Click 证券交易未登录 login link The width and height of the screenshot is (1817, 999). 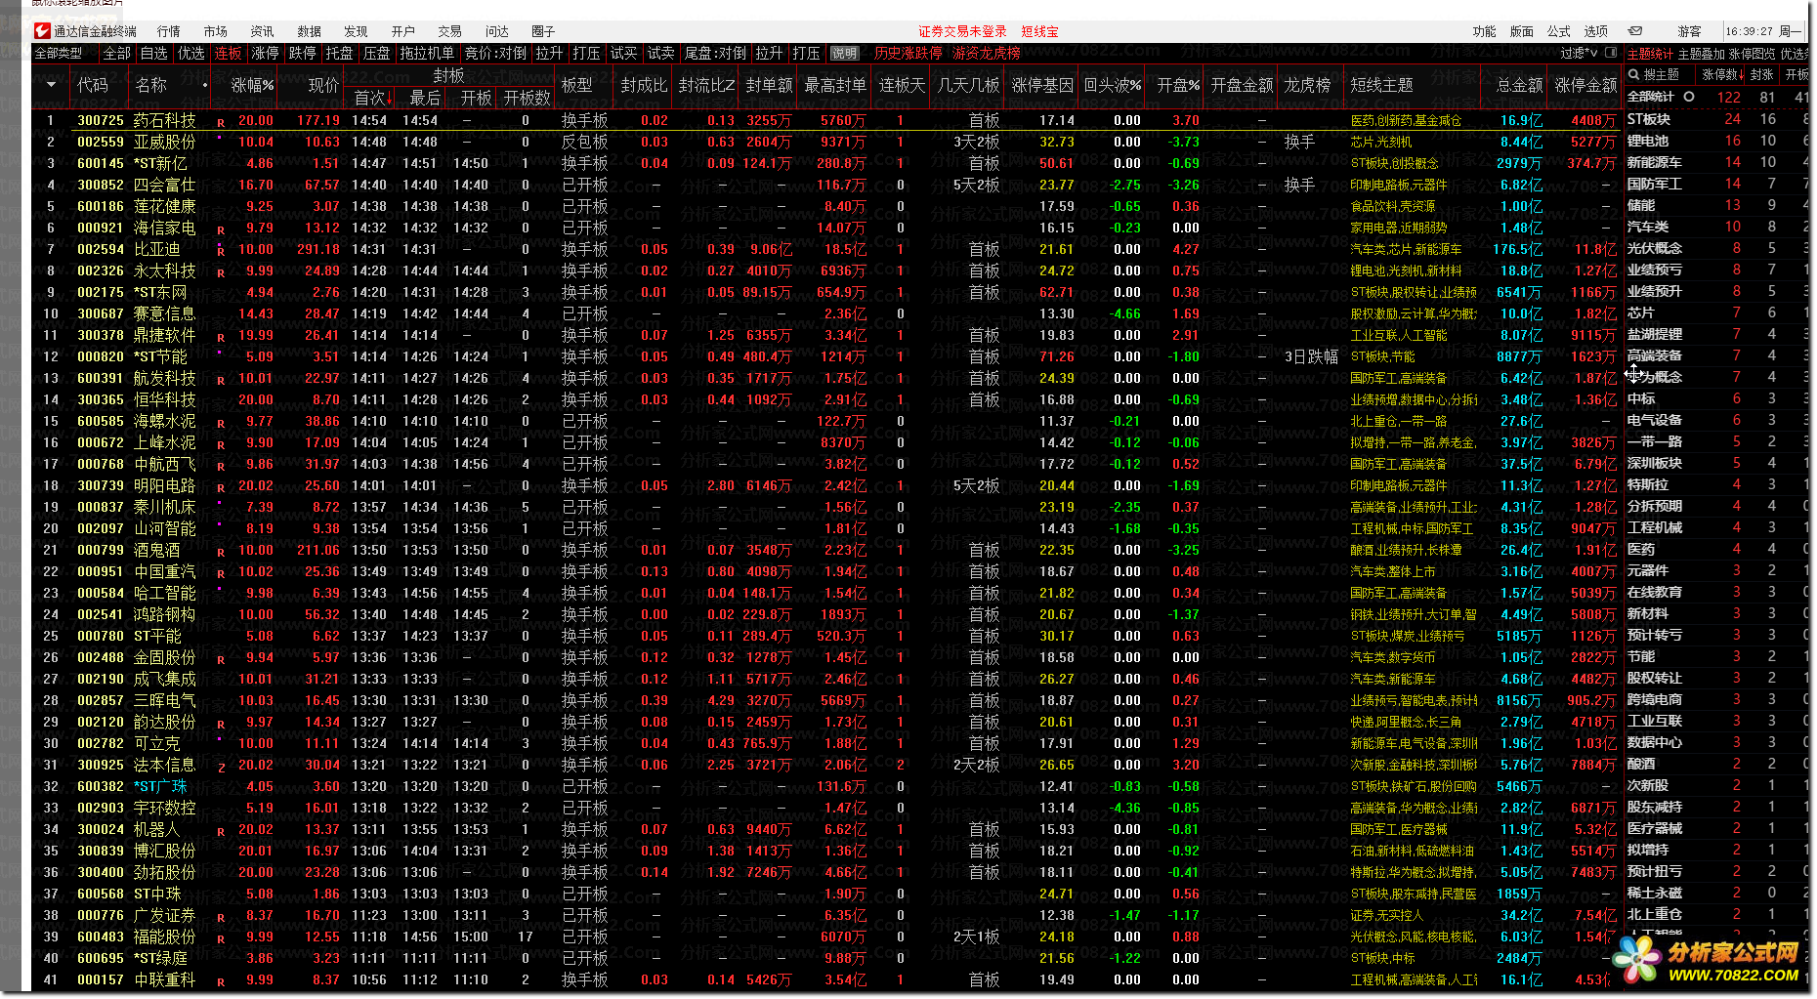click(x=962, y=31)
